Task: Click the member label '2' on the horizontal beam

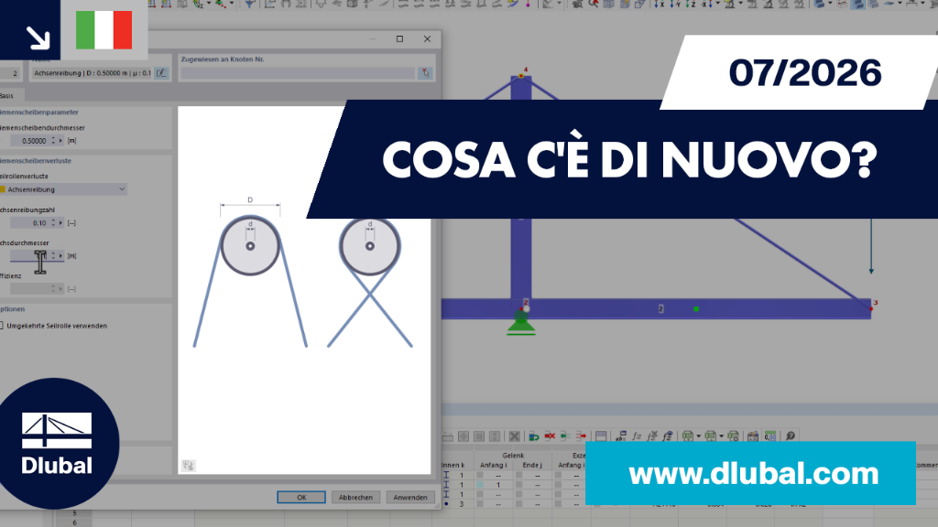Action: (660, 309)
